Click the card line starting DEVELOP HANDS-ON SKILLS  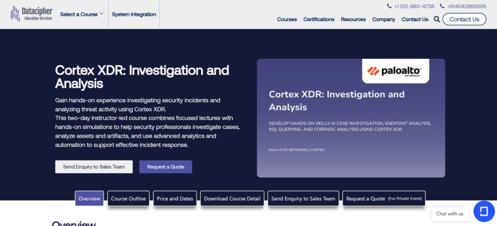(x=349, y=126)
